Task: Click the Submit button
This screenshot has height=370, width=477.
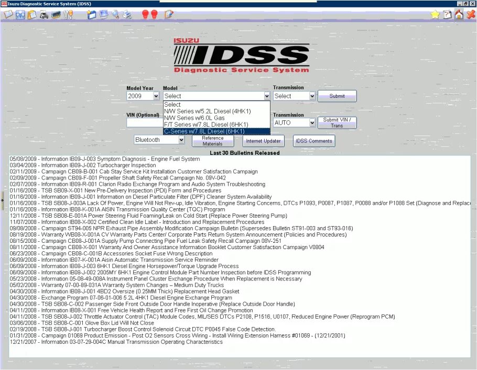Action: [337, 96]
